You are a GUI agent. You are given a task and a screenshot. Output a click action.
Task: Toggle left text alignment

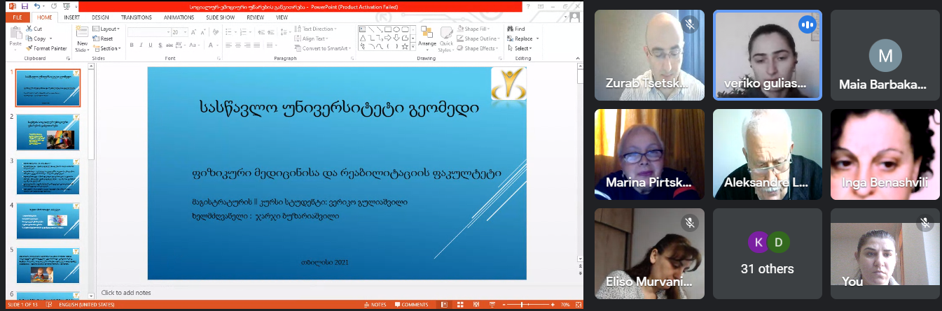[228, 45]
